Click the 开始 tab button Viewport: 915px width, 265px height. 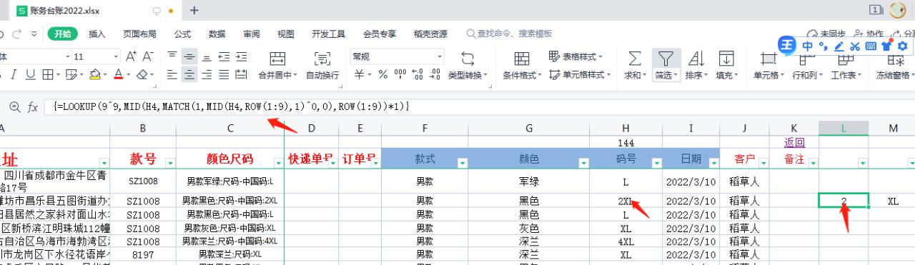[x=63, y=34]
